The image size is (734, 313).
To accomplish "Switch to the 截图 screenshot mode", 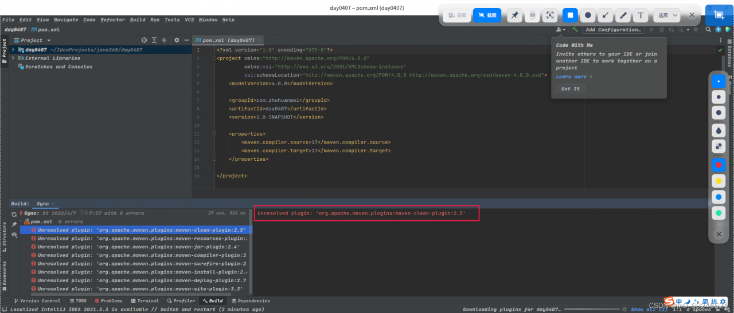I will (487, 15).
